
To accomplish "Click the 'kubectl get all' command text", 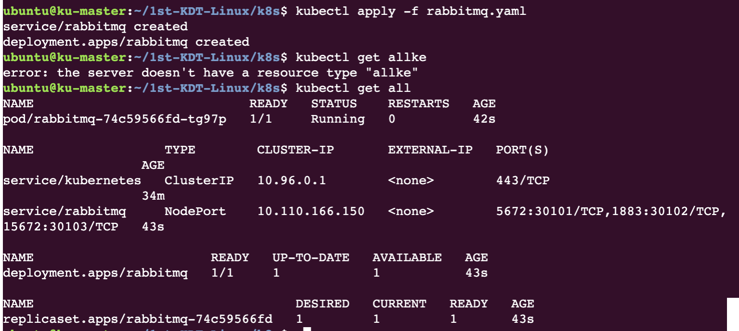I will [353, 88].
